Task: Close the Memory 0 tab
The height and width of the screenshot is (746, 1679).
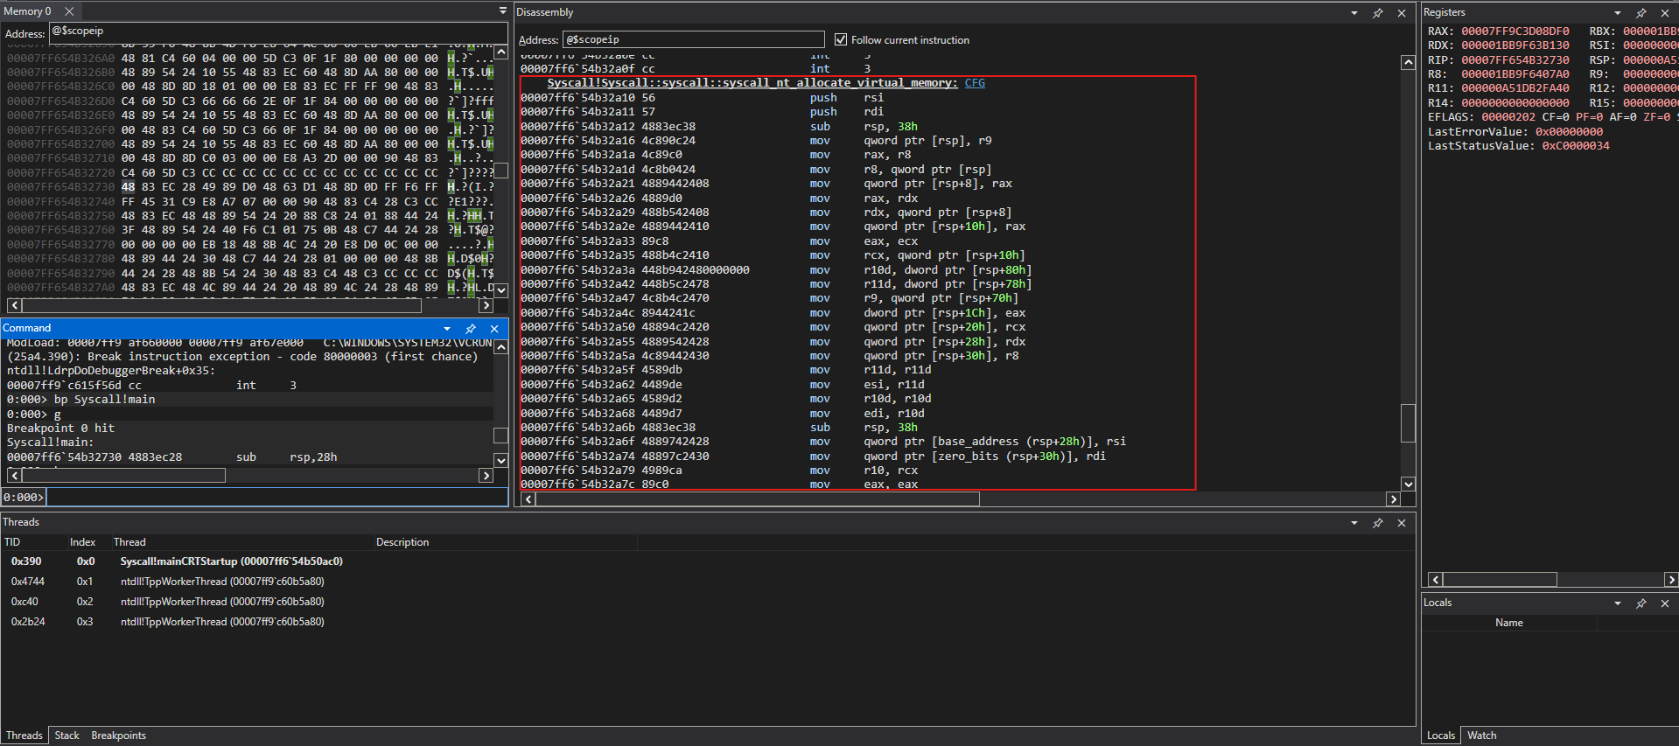Action: 69,11
